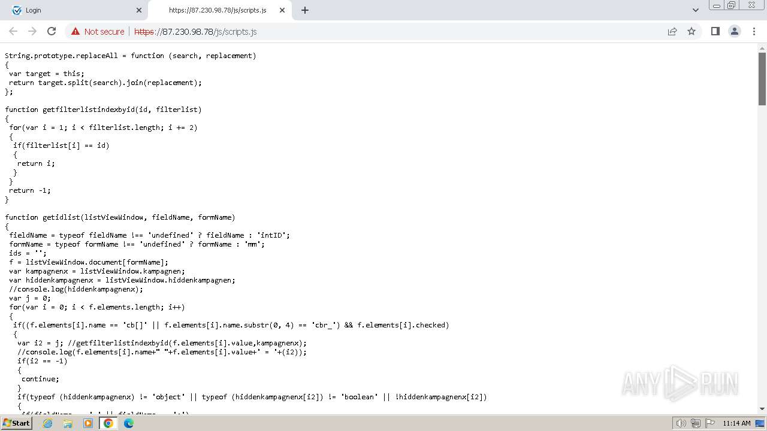Click the 'return i;' line
This screenshot has height=431, width=767.
click(x=36, y=163)
